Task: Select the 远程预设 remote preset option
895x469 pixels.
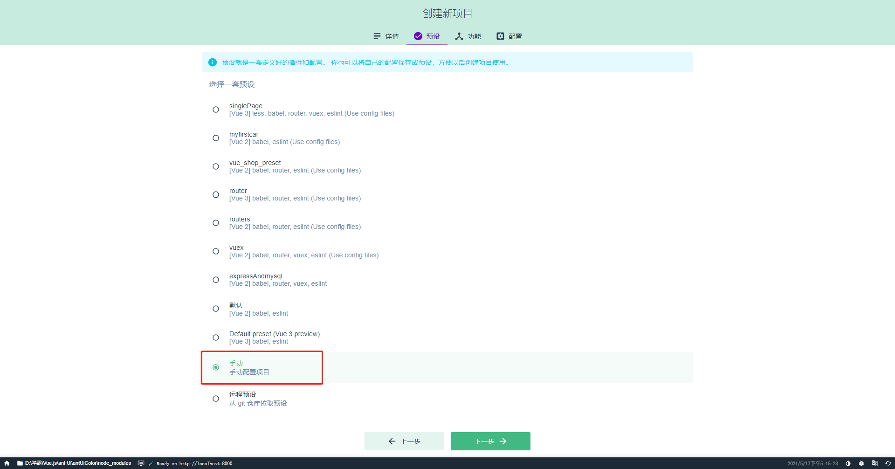Action: pos(216,398)
